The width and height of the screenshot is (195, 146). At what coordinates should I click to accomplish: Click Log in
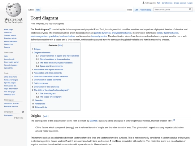(190, 3)
